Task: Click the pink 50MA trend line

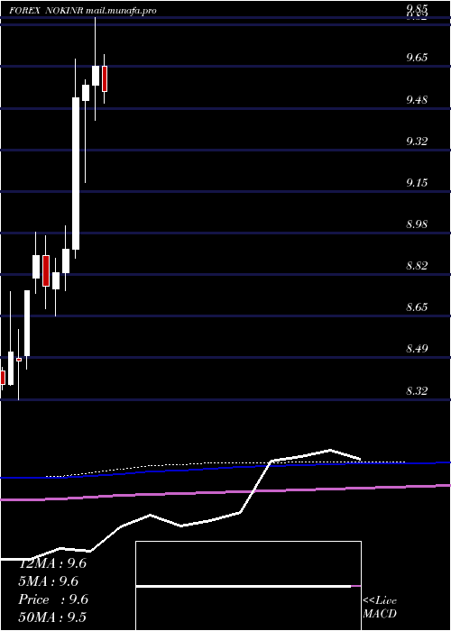Action: (225, 492)
